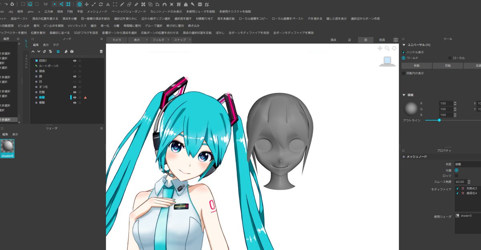Click the 移動 button
The height and width of the screenshot is (250, 481).
coord(416,65)
